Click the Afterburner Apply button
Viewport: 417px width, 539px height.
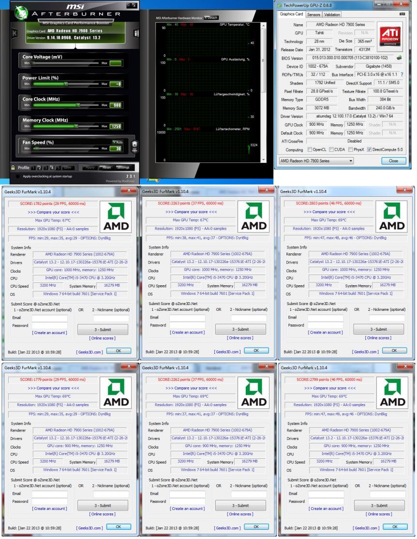[90, 167]
